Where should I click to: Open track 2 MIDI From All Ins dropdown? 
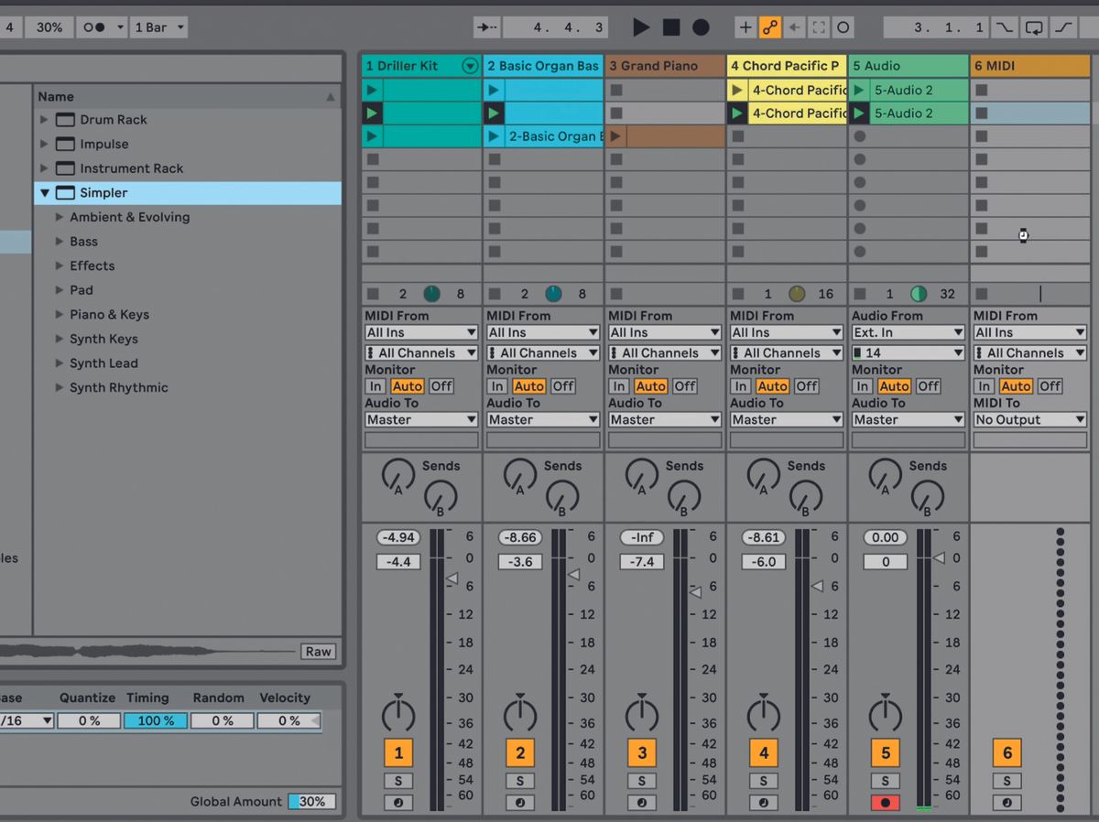pyautogui.click(x=543, y=332)
